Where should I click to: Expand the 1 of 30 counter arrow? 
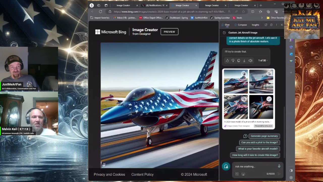point(267,61)
